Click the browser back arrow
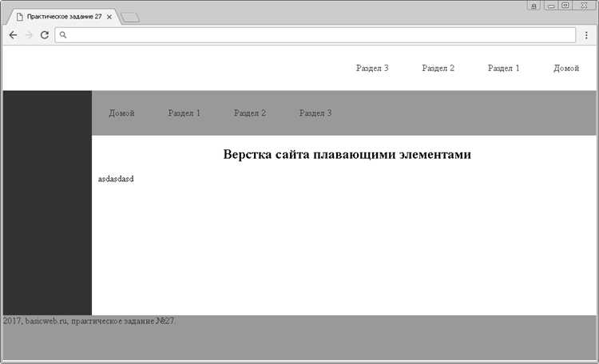The image size is (599, 364). click(x=13, y=35)
